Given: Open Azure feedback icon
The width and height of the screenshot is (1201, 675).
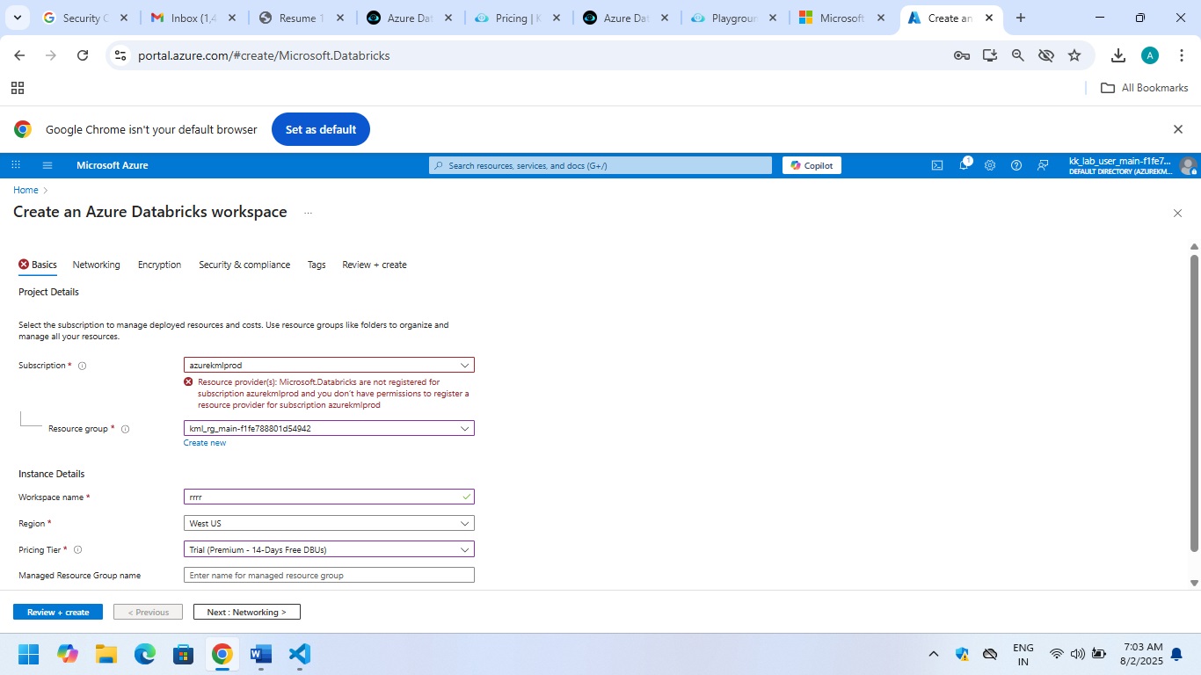Looking at the screenshot, I should coord(1043,165).
